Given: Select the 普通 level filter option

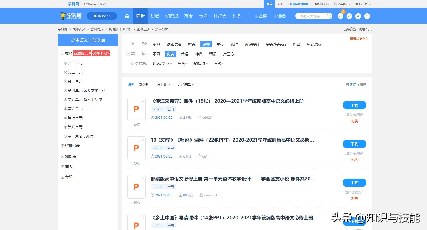Looking at the screenshot, I should coord(184,54).
